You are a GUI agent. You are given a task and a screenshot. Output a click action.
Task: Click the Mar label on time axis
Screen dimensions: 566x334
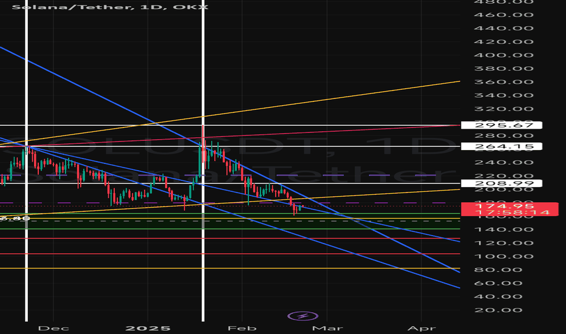(x=327, y=328)
